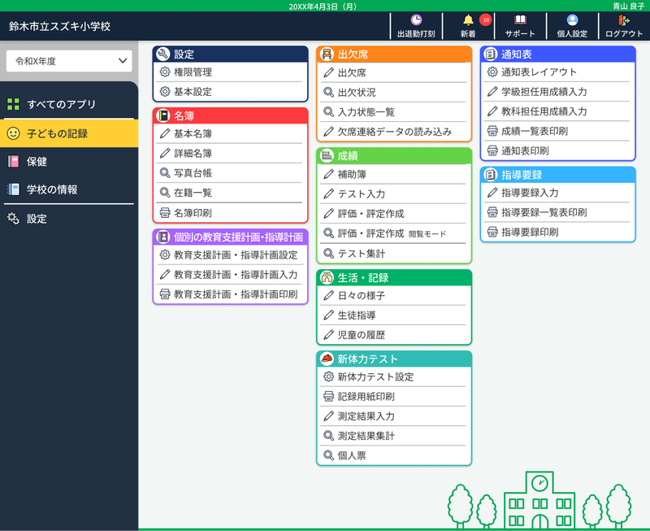Open テスト入力 under 成績

[x=361, y=192]
